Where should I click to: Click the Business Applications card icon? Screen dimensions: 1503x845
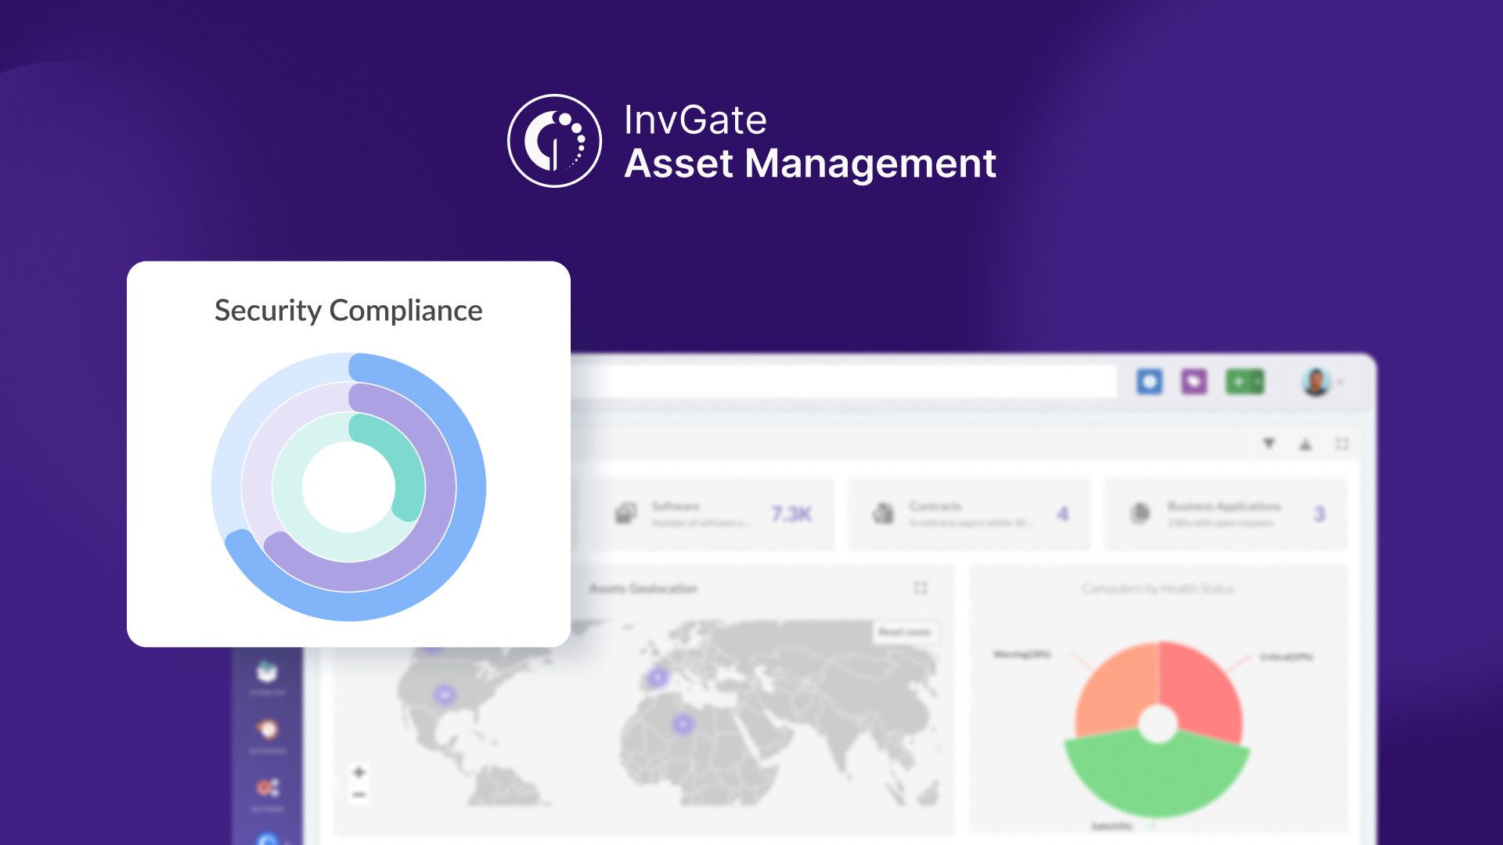coord(1141,513)
